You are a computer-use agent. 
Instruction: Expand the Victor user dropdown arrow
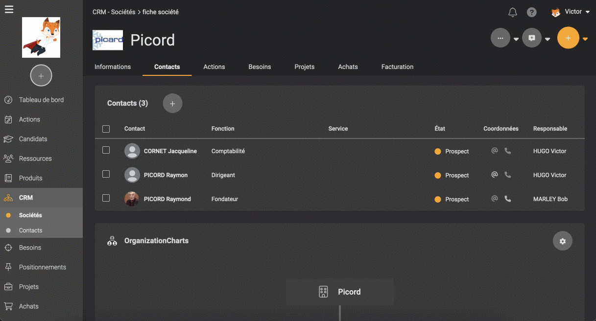tap(587, 12)
